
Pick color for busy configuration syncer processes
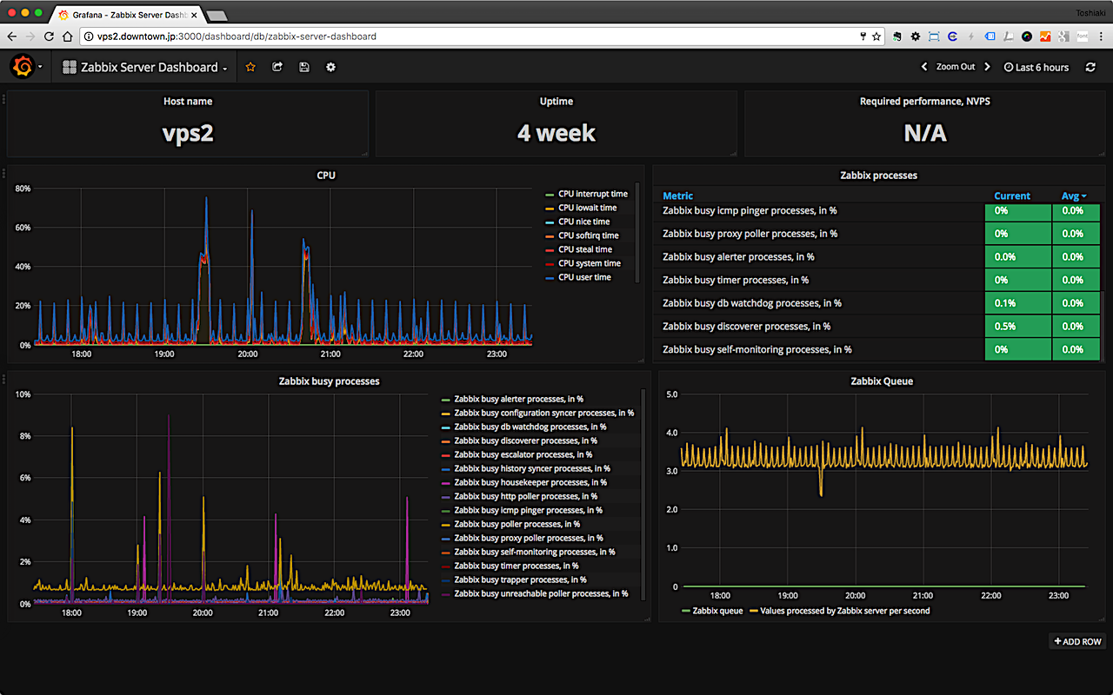pos(446,414)
